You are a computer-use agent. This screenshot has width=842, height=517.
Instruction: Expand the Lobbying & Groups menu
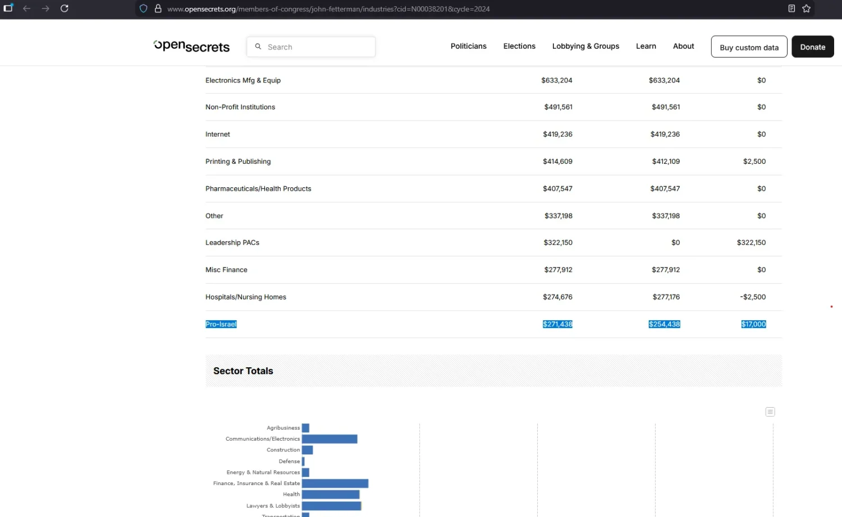pyautogui.click(x=585, y=46)
